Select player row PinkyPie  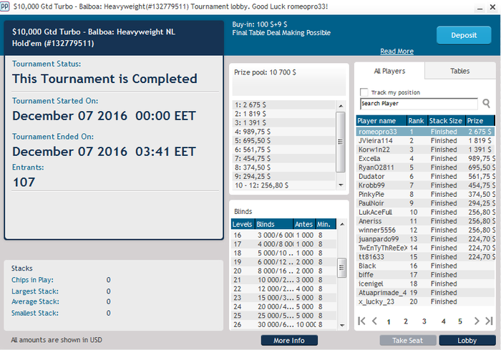425,195
